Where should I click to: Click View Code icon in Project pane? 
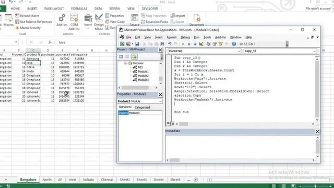[x=121, y=57]
